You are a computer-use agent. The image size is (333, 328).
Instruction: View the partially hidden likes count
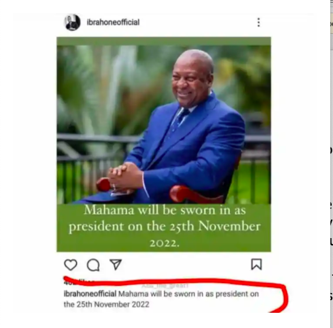pyautogui.click(x=79, y=282)
